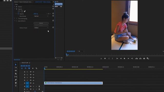Image resolution: width=164 pixels, height=92 pixels.
Task: Open the Fit zoom level dropdown
Action: click(x=81, y=51)
